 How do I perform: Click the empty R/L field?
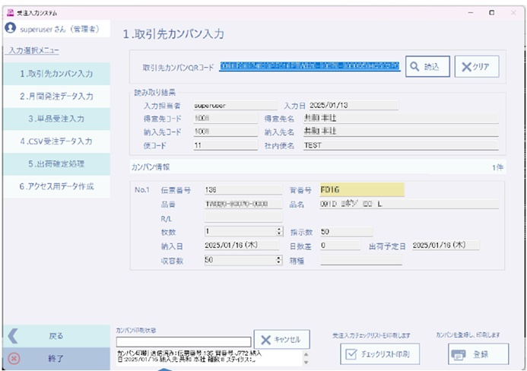[x=243, y=217]
